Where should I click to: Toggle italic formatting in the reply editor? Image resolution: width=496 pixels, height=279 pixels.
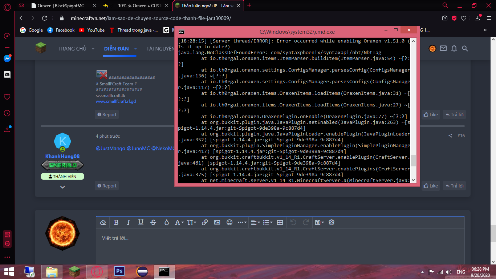[128, 222]
